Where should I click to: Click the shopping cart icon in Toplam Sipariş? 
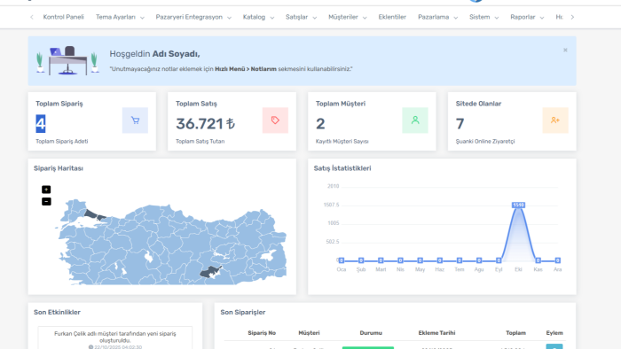135,120
